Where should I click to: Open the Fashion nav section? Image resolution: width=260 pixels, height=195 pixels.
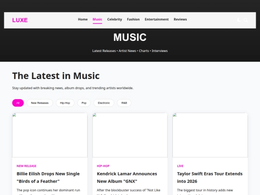[x=133, y=19]
